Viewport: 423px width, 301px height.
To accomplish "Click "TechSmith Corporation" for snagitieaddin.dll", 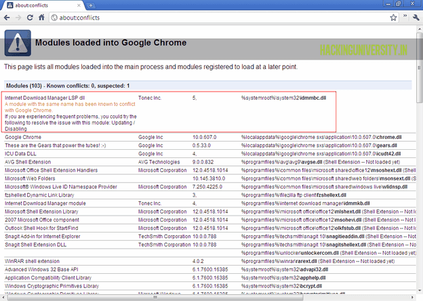I will pyautogui.click(x=164, y=237).
